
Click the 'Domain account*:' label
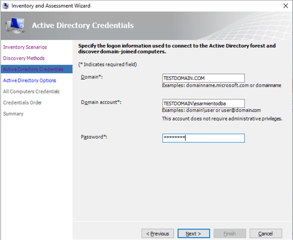pos(101,102)
